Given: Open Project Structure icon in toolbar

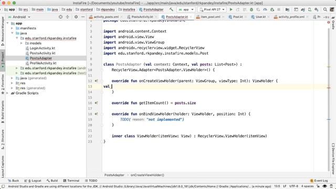Looking at the screenshot, I should 287,9.
